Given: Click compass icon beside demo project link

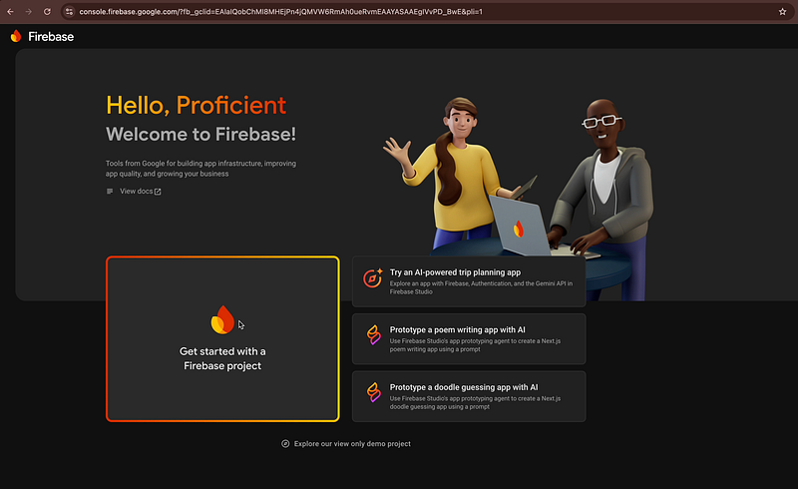Looking at the screenshot, I should tap(285, 444).
